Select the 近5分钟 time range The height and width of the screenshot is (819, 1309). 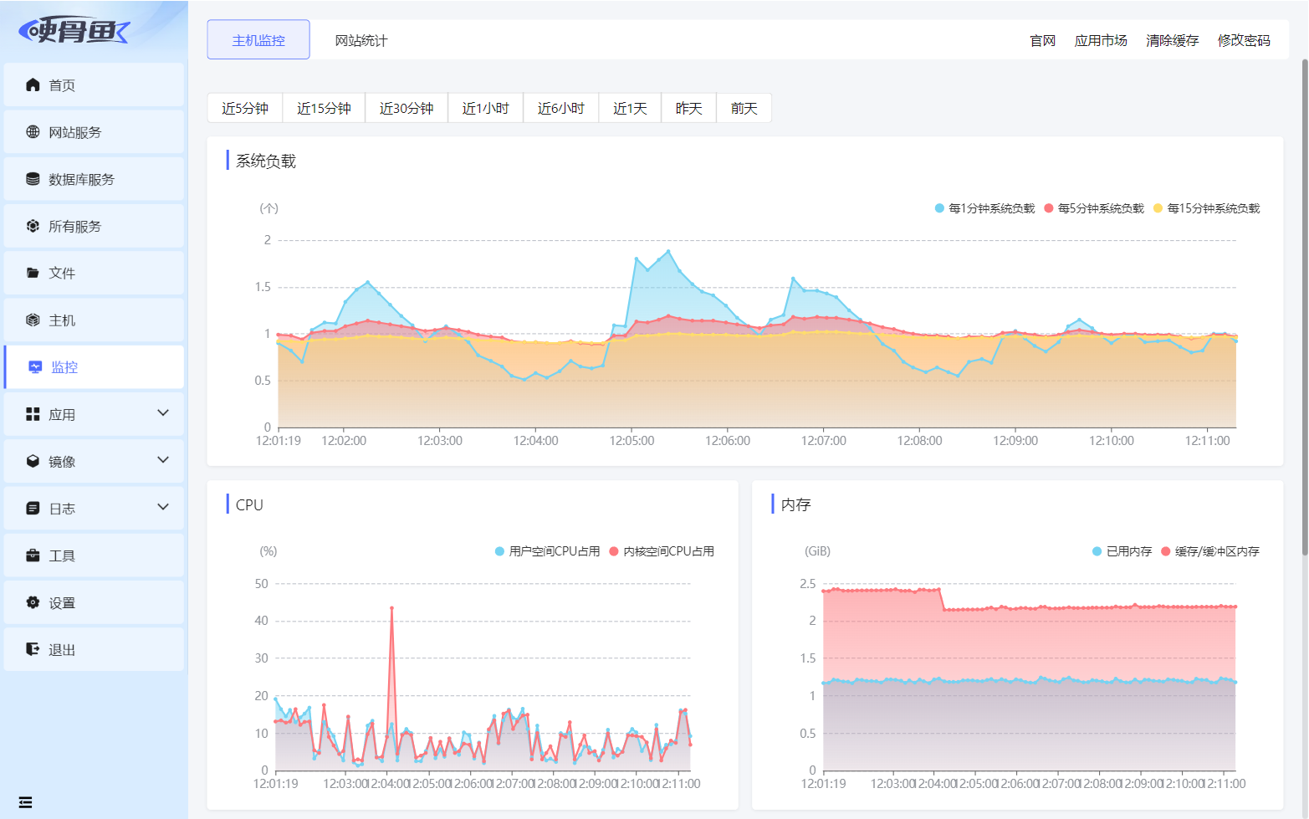point(245,108)
